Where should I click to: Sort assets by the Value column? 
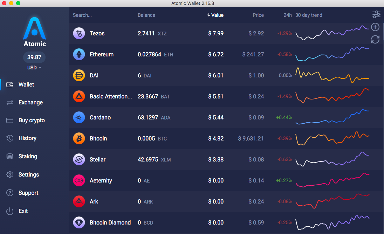pyautogui.click(x=215, y=15)
